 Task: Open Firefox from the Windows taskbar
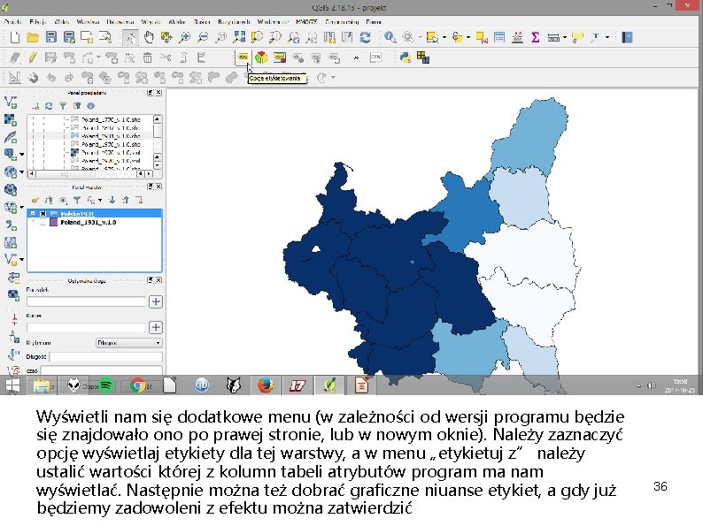pyautogui.click(x=265, y=385)
